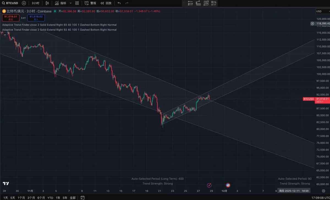Click the Auto-Selected Period (Long Term): 400 text
This screenshot has height=200, width=330.
tap(158, 179)
